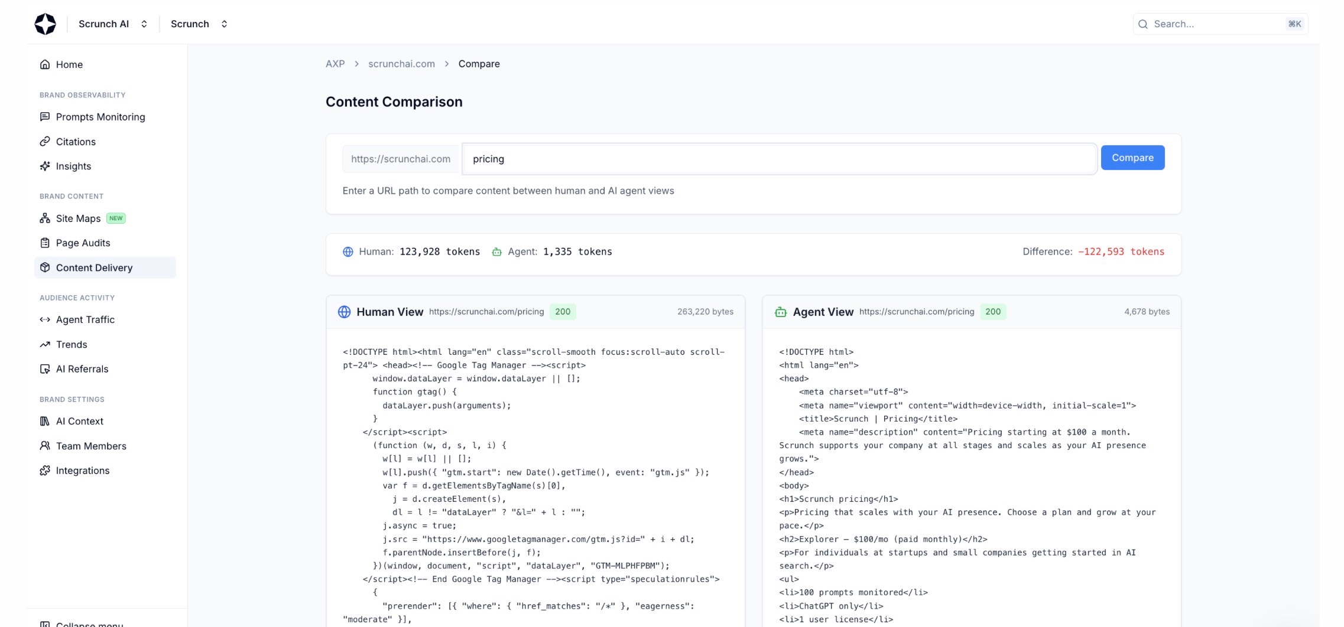Click the 4,678 bytes label
Image resolution: width=1344 pixels, height=627 pixels.
(1147, 312)
